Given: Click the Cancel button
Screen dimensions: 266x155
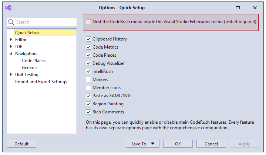Looking at the screenshot, I should 211,144.
